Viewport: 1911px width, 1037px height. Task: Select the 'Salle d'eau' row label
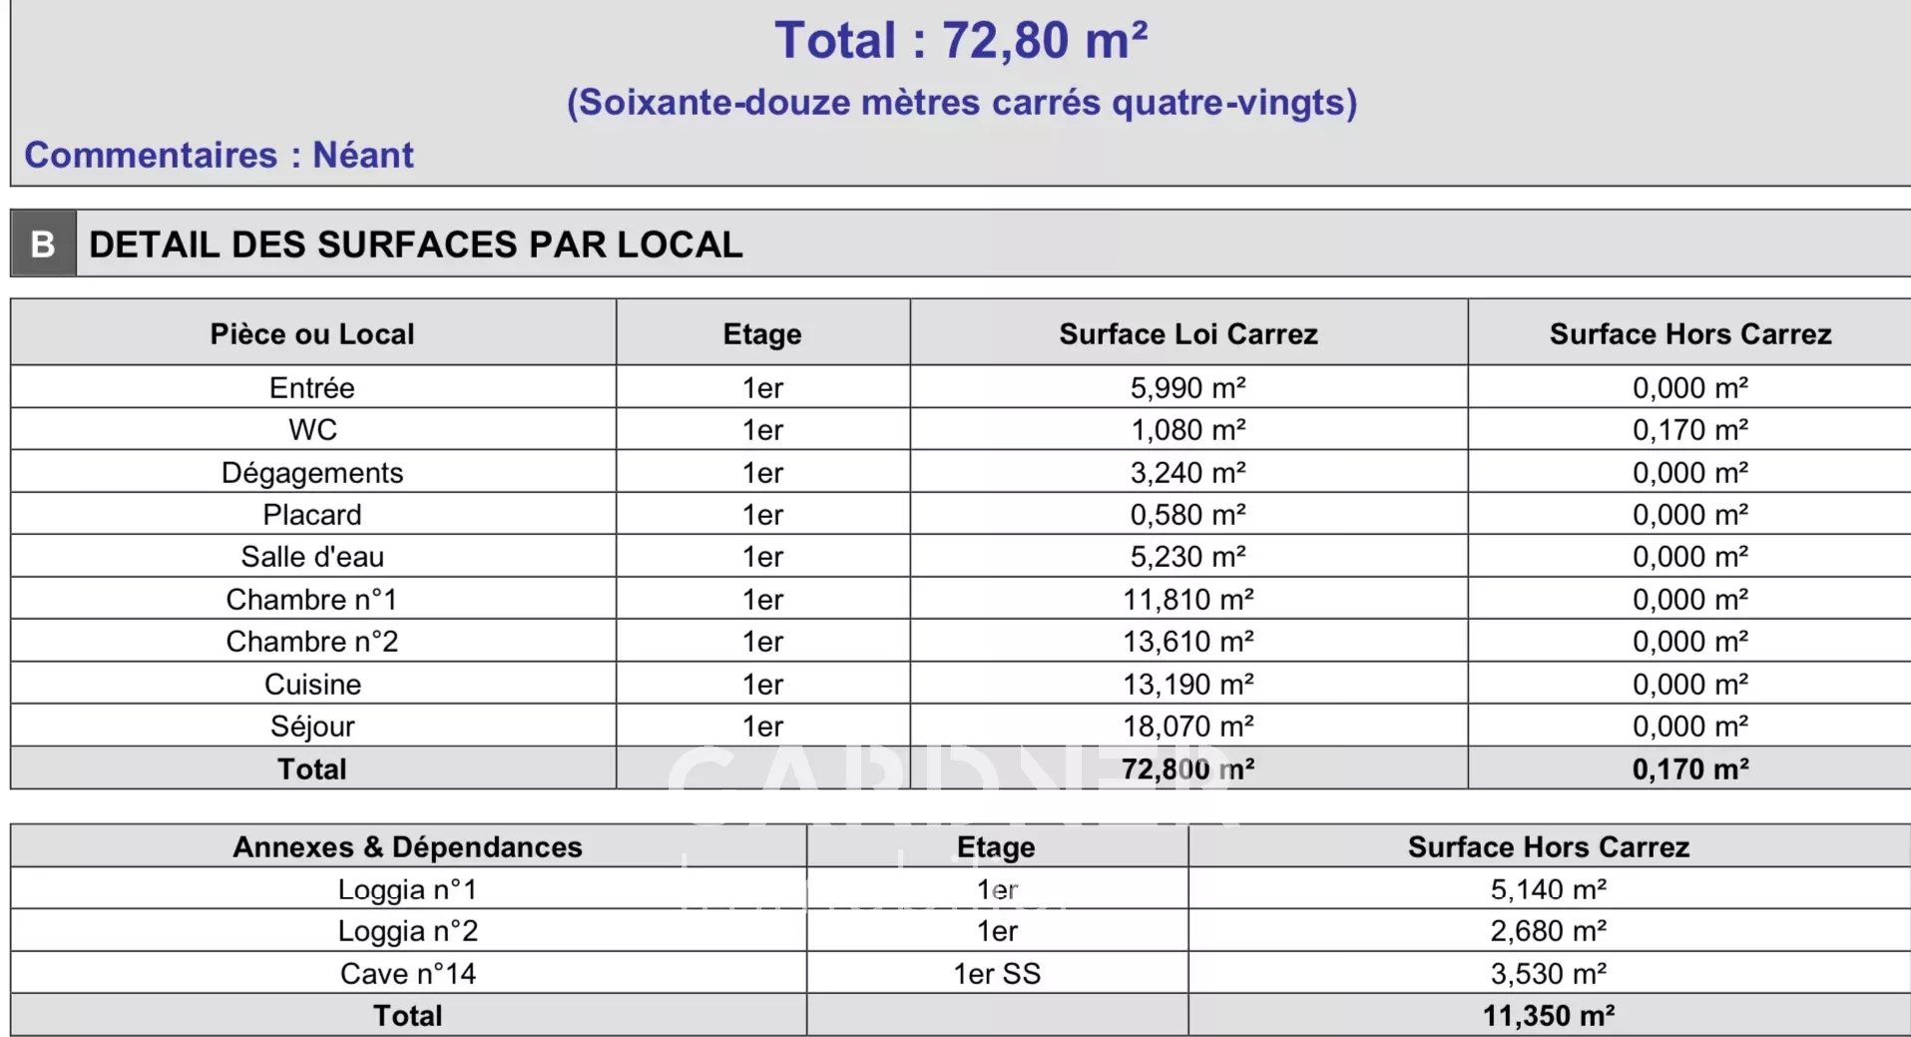point(311,556)
